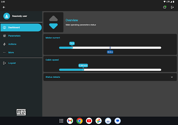Select the Dashboard menu item

pos(21,27)
